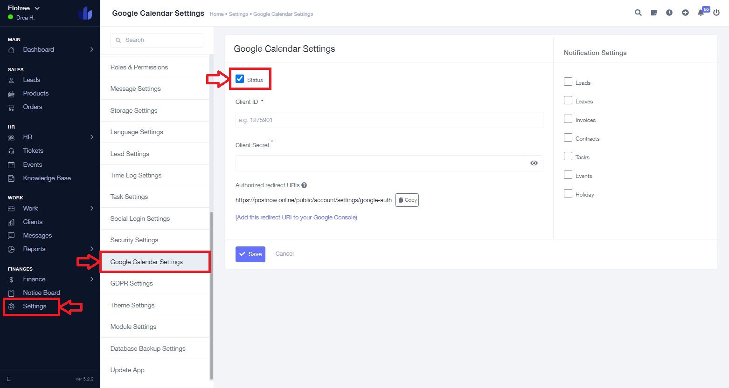The image size is (729, 388).
Task: Click the Clients building icon
Action: (11, 222)
